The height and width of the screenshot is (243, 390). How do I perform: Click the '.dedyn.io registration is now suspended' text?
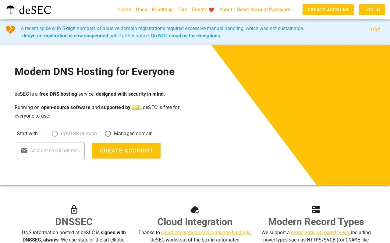point(64,36)
